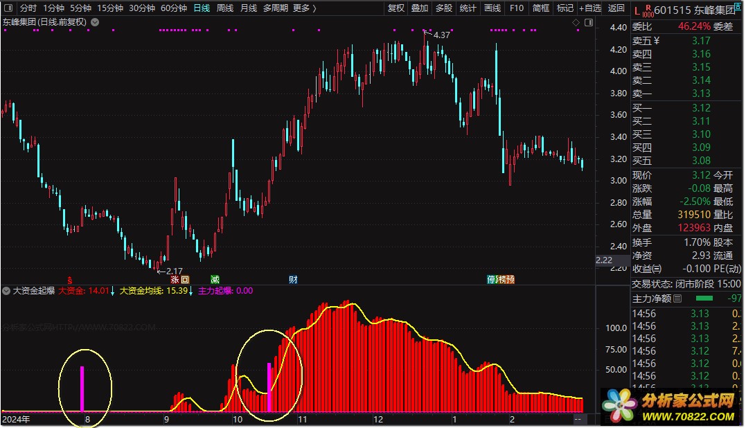Click the 复权 adjustment button
The width and height of the screenshot is (746, 428).
point(396,8)
